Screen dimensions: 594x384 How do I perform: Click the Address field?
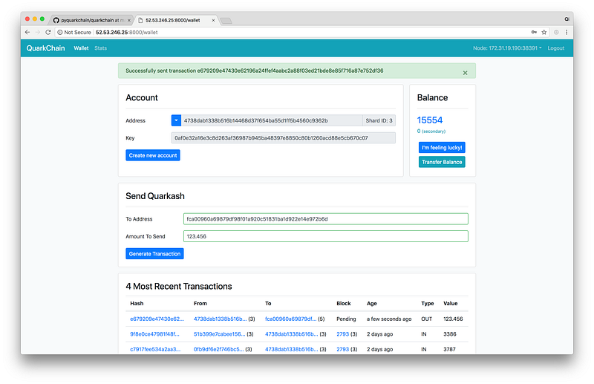[272, 120]
